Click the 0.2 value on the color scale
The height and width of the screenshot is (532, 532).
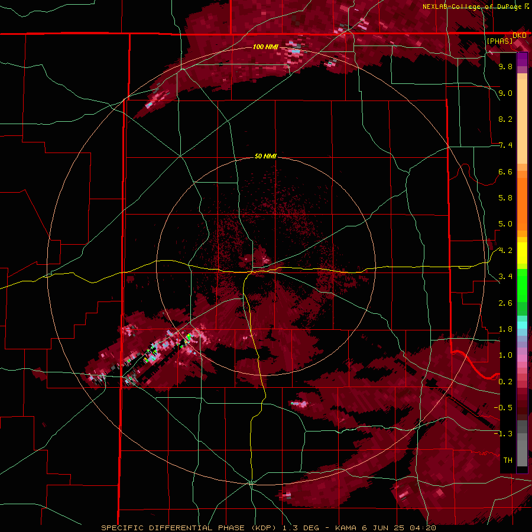[505, 382]
